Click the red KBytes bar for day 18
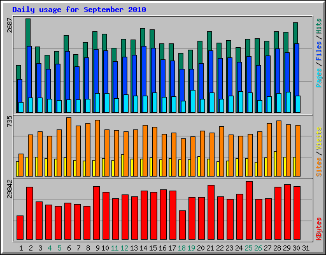326x255 pixels. click(x=182, y=225)
